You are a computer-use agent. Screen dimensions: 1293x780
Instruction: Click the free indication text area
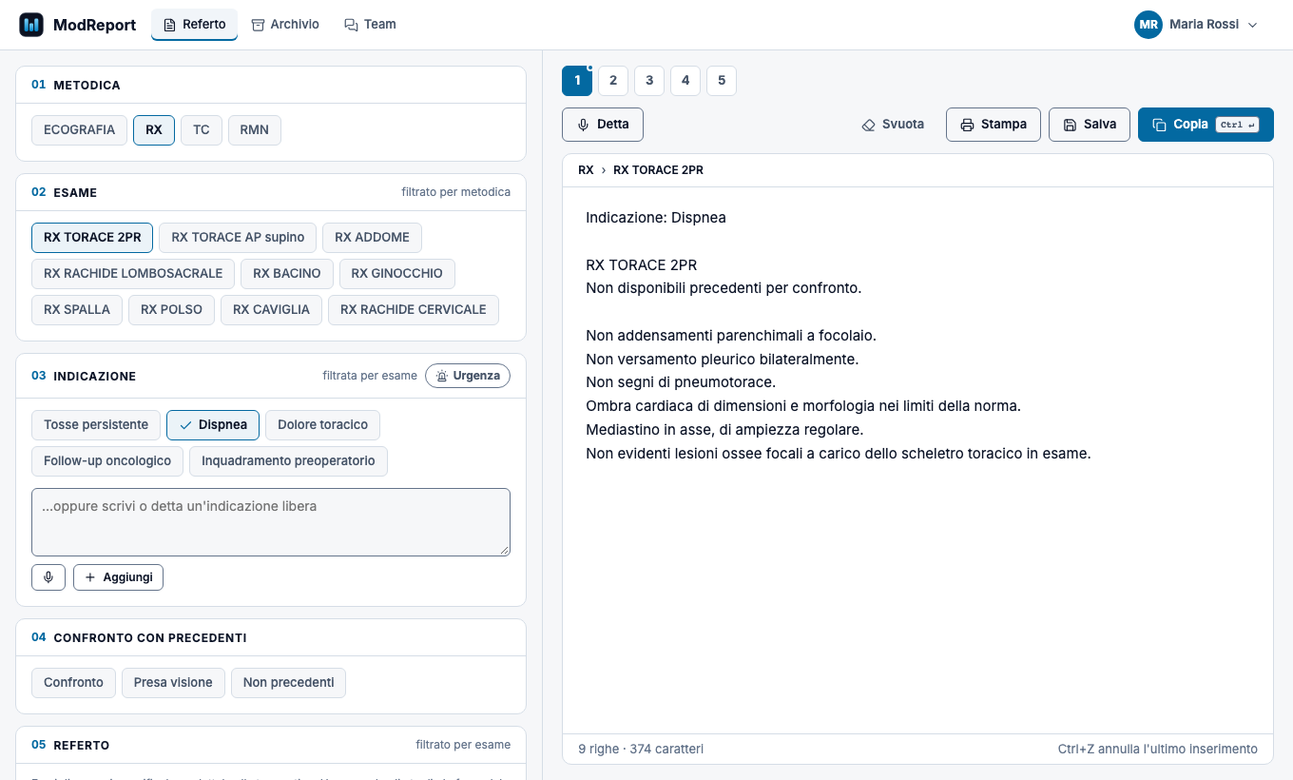(x=271, y=522)
